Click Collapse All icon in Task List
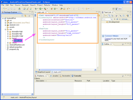 [124, 16]
